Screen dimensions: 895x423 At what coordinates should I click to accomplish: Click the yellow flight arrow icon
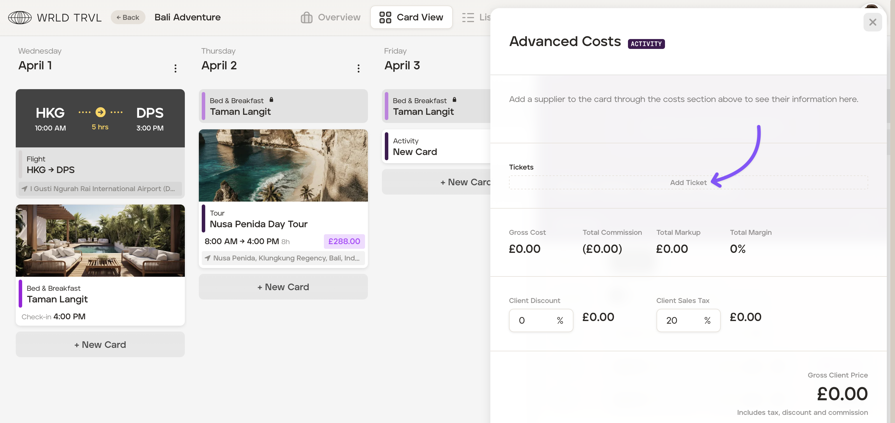[100, 112]
